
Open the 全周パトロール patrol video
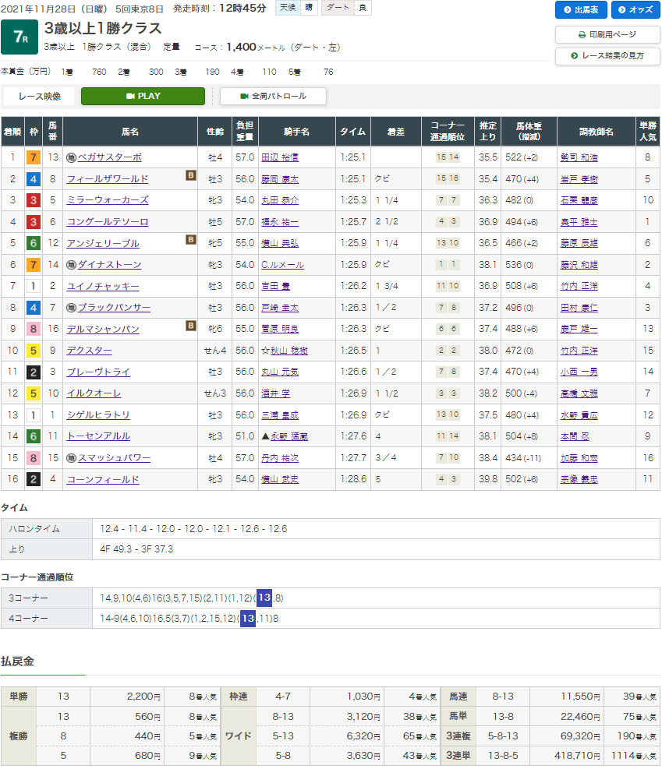point(273,96)
